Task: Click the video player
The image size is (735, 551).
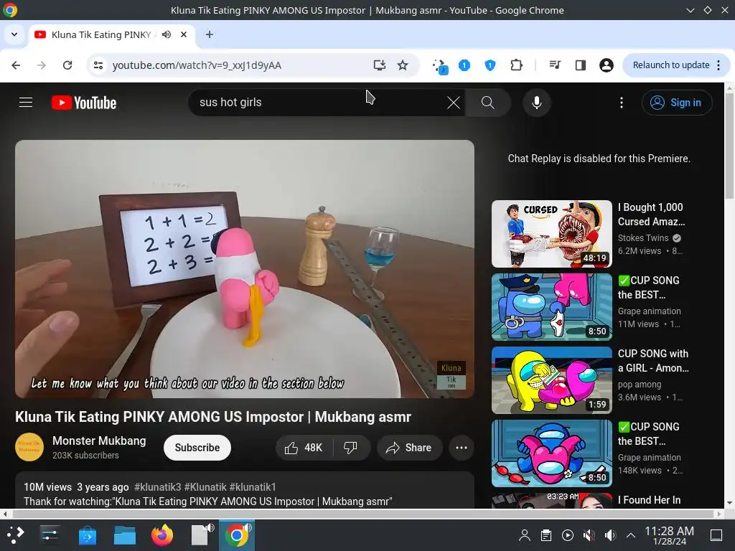Action: [245, 269]
